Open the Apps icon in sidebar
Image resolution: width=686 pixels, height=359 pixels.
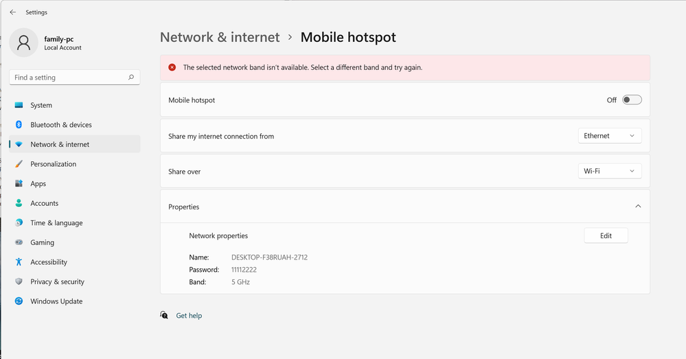pos(19,184)
